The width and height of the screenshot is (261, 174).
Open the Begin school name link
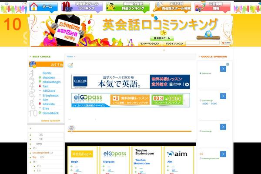[75, 162]
